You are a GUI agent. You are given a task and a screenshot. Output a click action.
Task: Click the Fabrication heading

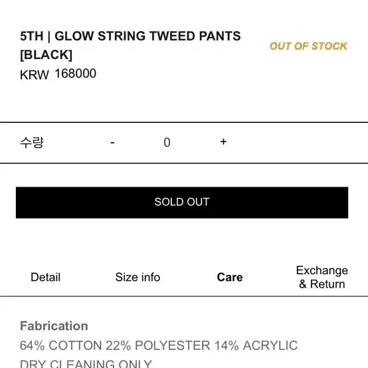pos(54,325)
